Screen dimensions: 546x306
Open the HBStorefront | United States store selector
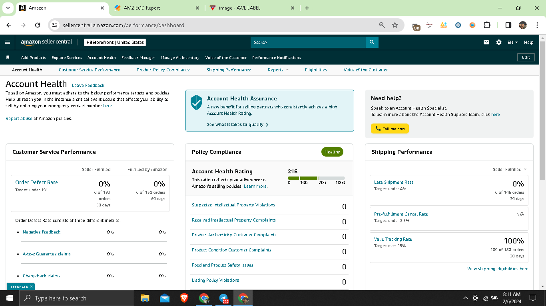tap(115, 42)
